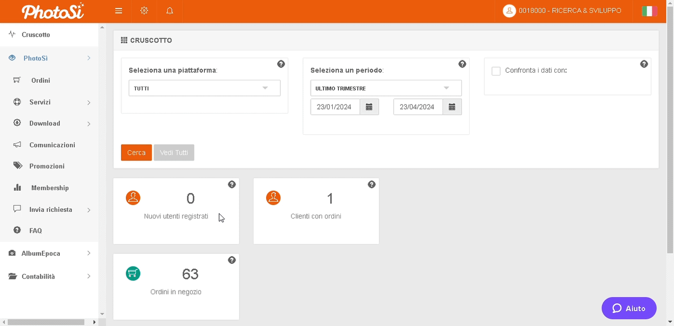Click help icon on platform selection panel
The height and width of the screenshot is (326, 674).
(x=281, y=64)
